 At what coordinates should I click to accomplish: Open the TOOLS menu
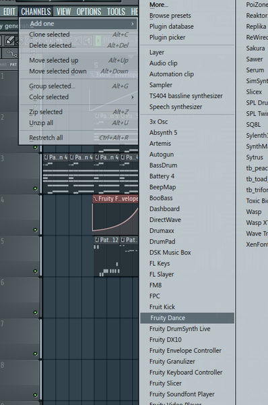click(116, 11)
